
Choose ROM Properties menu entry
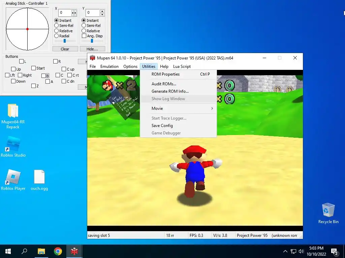(178, 74)
